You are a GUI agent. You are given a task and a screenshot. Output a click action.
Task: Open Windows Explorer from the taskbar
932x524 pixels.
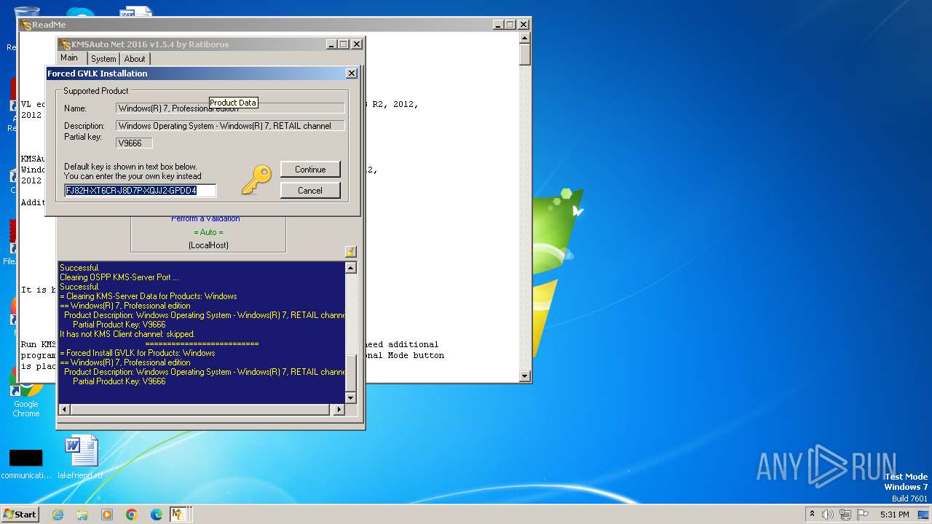point(82,515)
